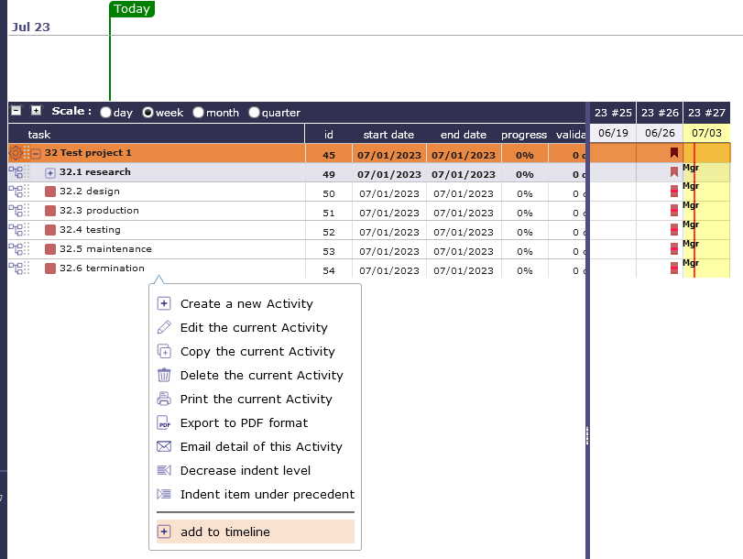Choose Copy the current Activity
743x559 pixels.
click(257, 351)
